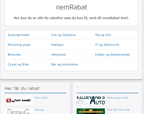Select the Ure og Optikere category
This screenshot has width=144, height=114.
(63, 35)
